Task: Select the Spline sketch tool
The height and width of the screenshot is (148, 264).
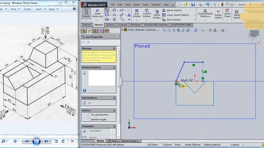Action: click(121, 10)
